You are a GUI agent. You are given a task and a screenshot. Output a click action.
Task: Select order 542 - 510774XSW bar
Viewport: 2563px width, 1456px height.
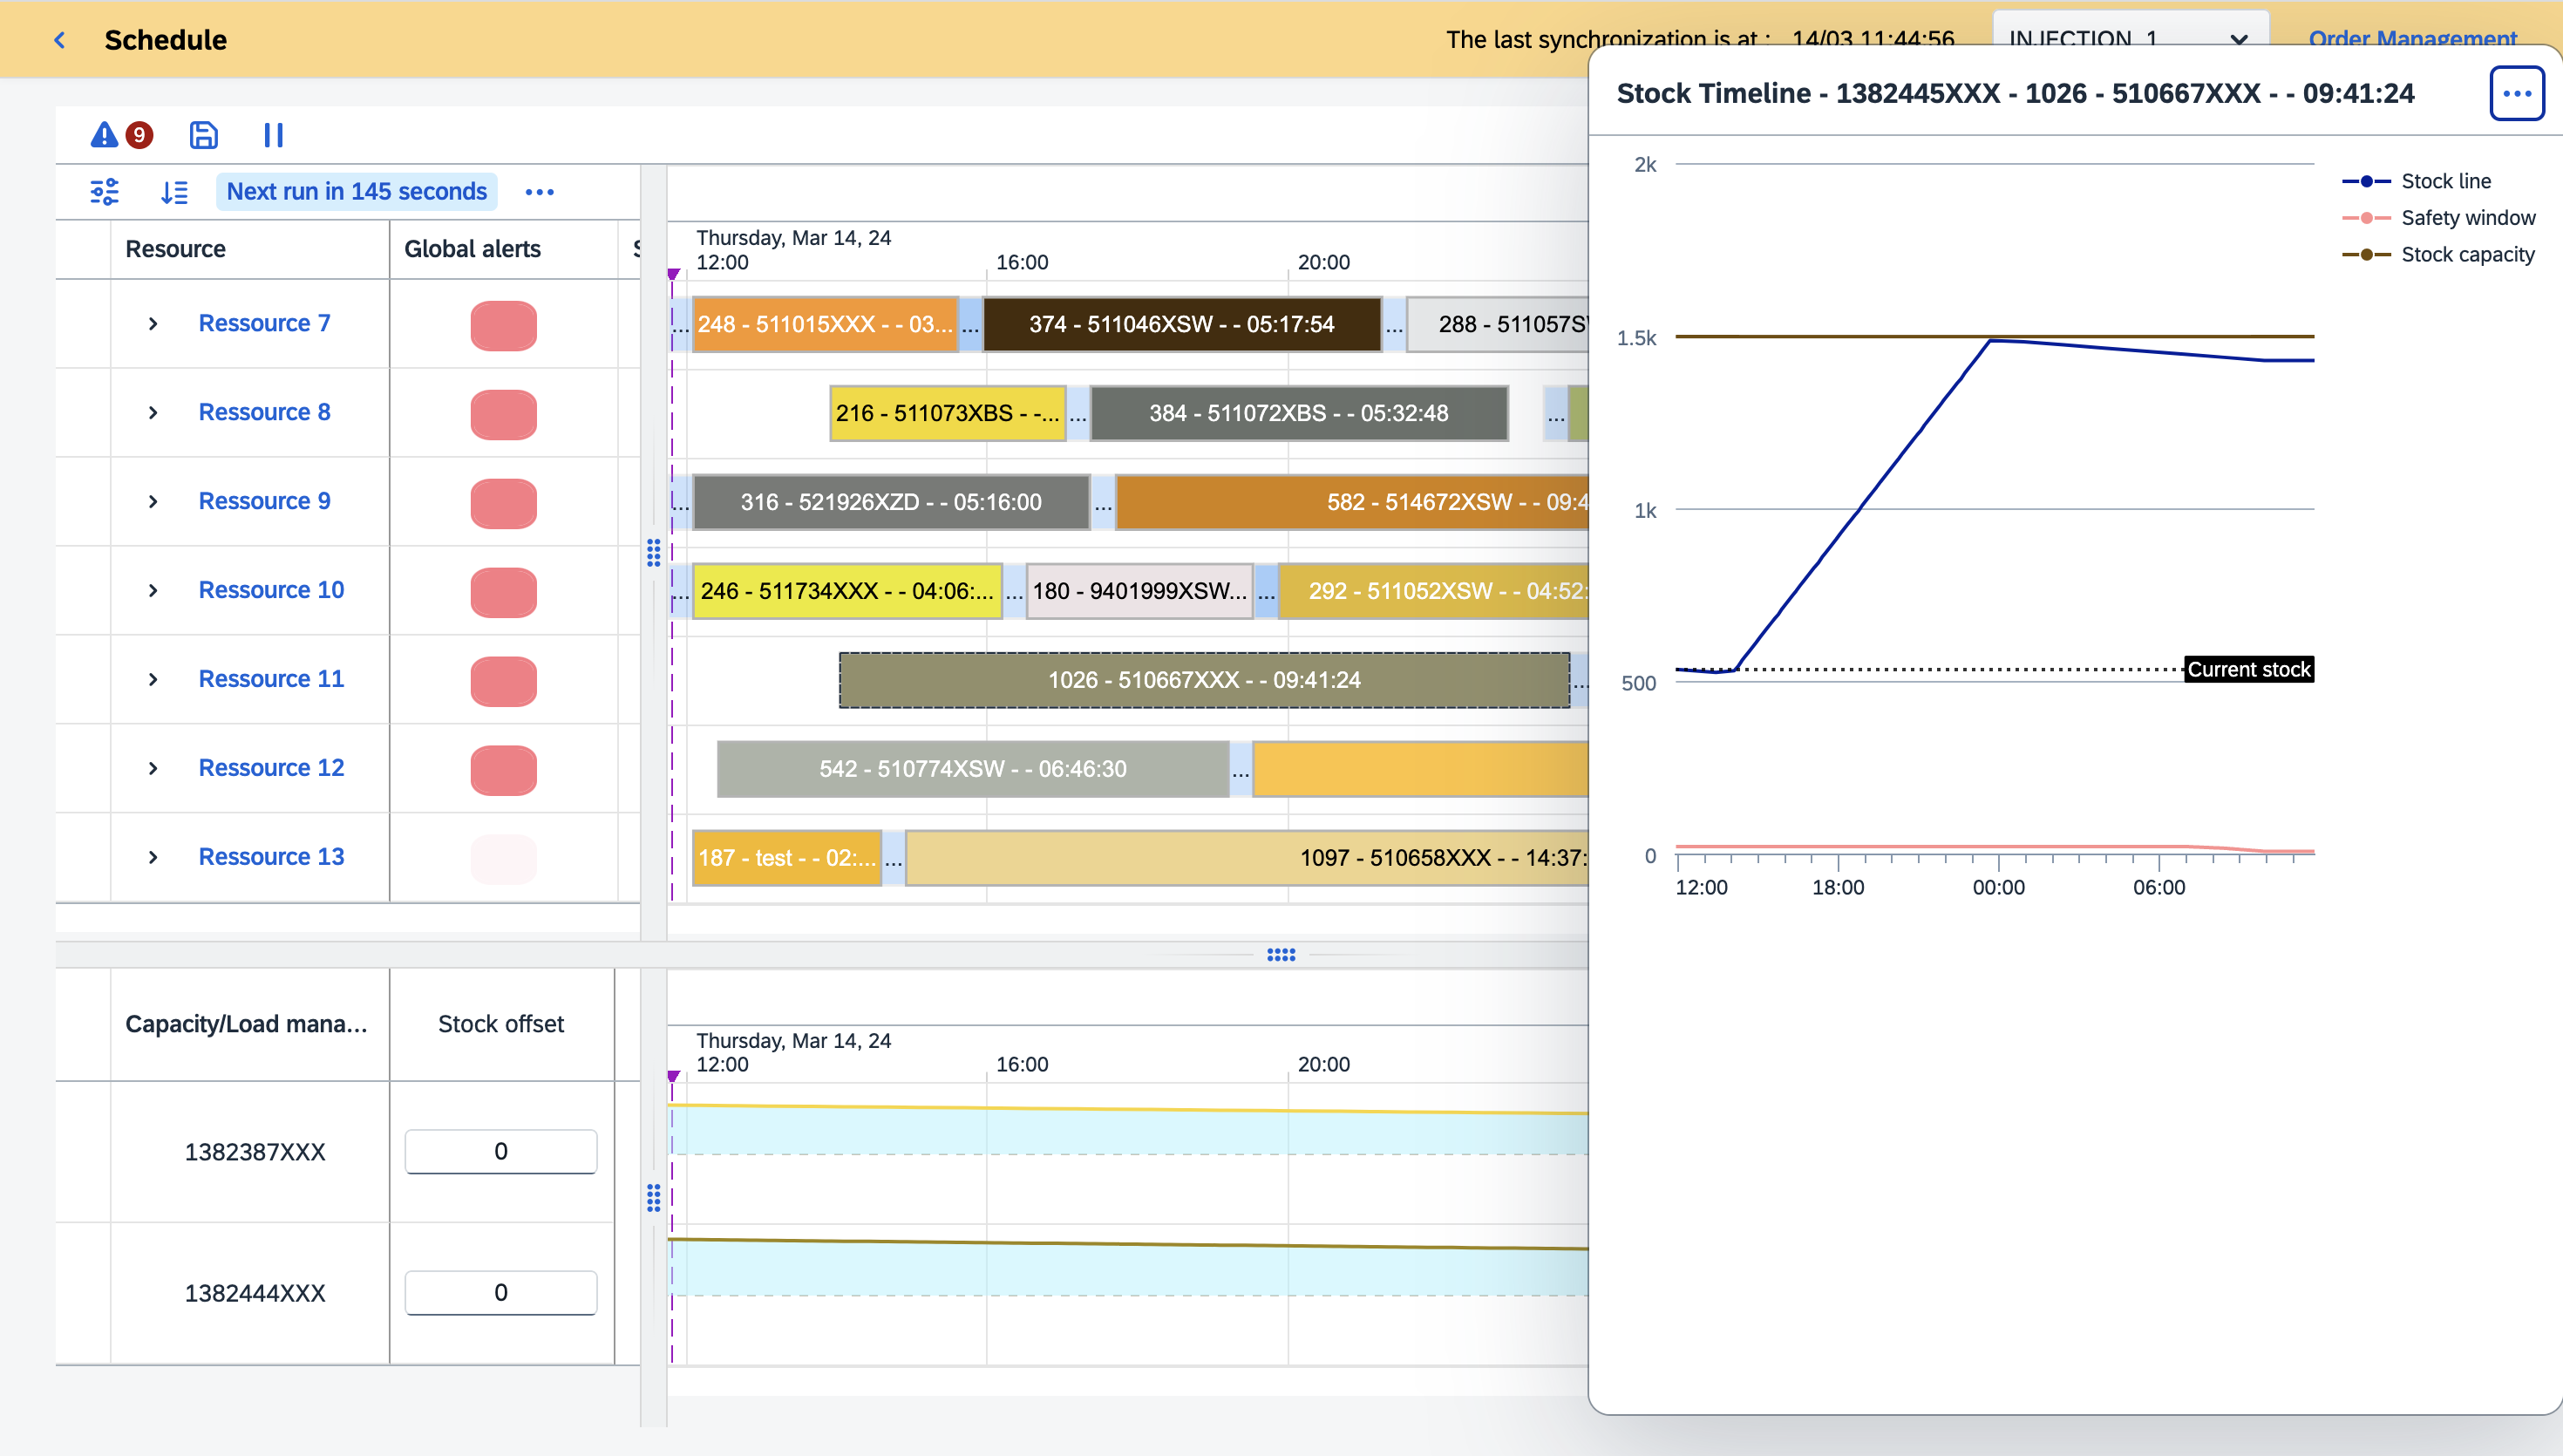coord(973,769)
